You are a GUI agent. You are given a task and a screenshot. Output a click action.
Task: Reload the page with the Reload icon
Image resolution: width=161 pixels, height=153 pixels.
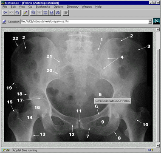[33, 13]
